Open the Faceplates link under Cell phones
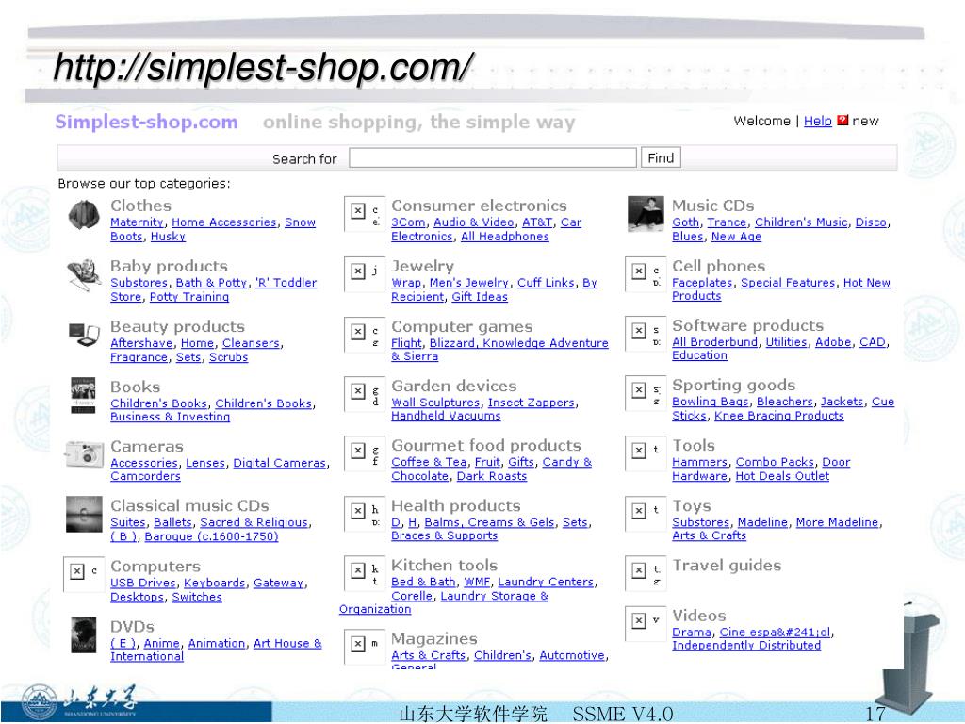The width and height of the screenshot is (965, 724). (702, 283)
